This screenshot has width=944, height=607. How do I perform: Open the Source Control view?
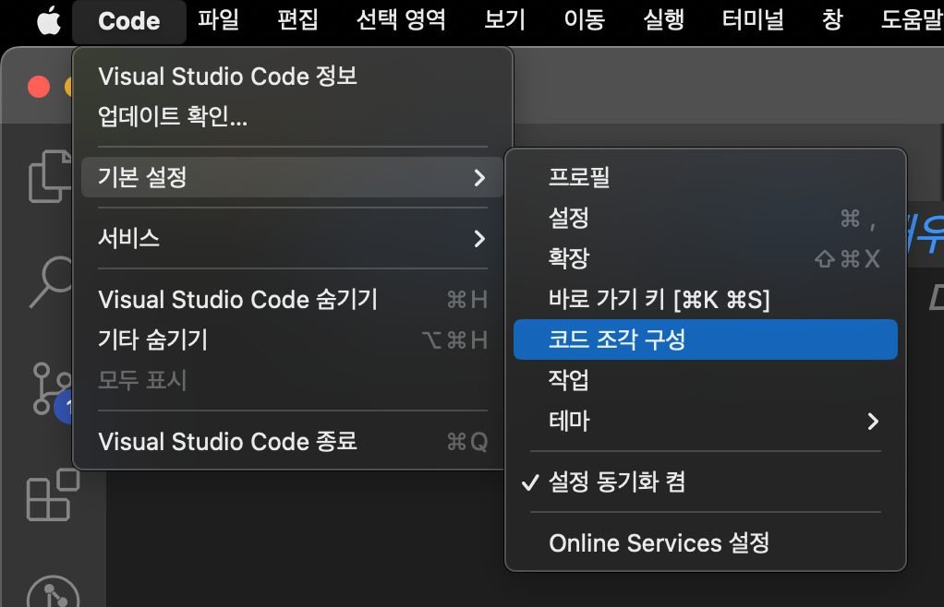[51, 389]
